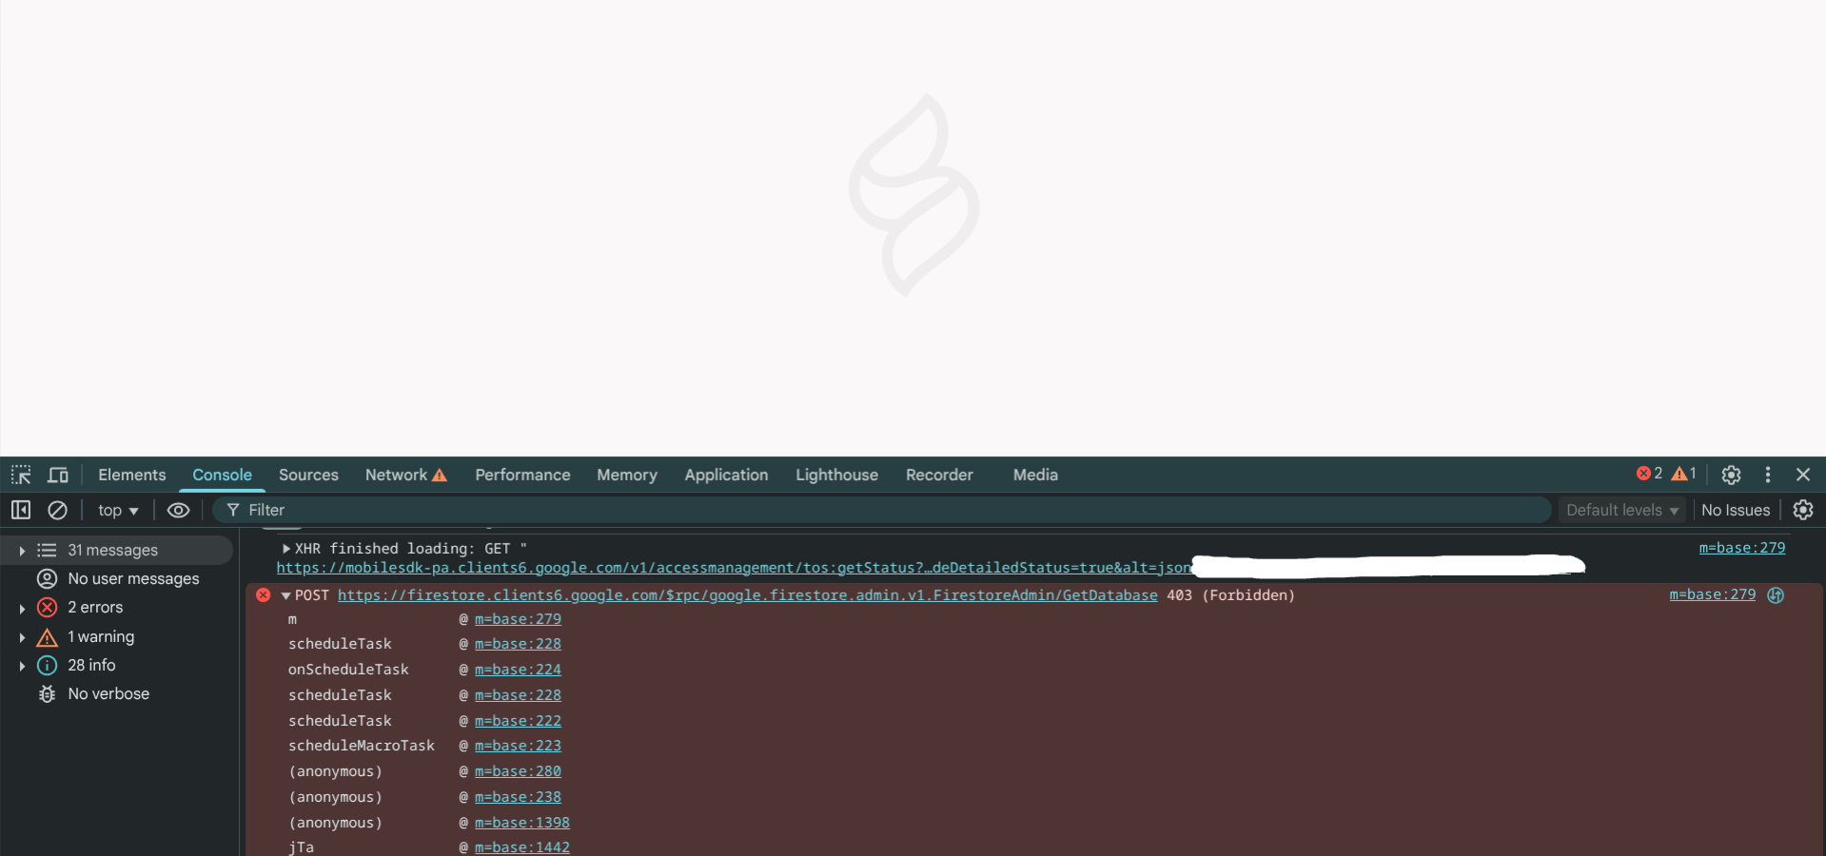Click the scheduleMacroTask function name

click(362, 746)
